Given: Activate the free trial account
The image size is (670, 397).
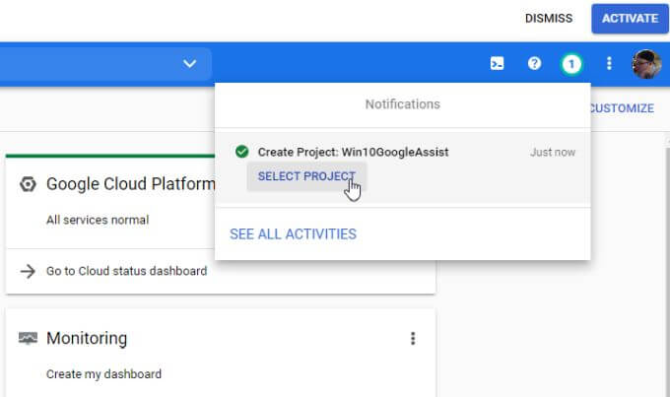Looking at the screenshot, I should pyautogui.click(x=630, y=18).
